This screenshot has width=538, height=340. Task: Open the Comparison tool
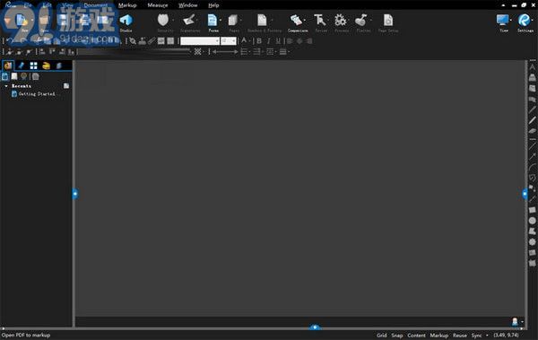pyautogui.click(x=296, y=21)
